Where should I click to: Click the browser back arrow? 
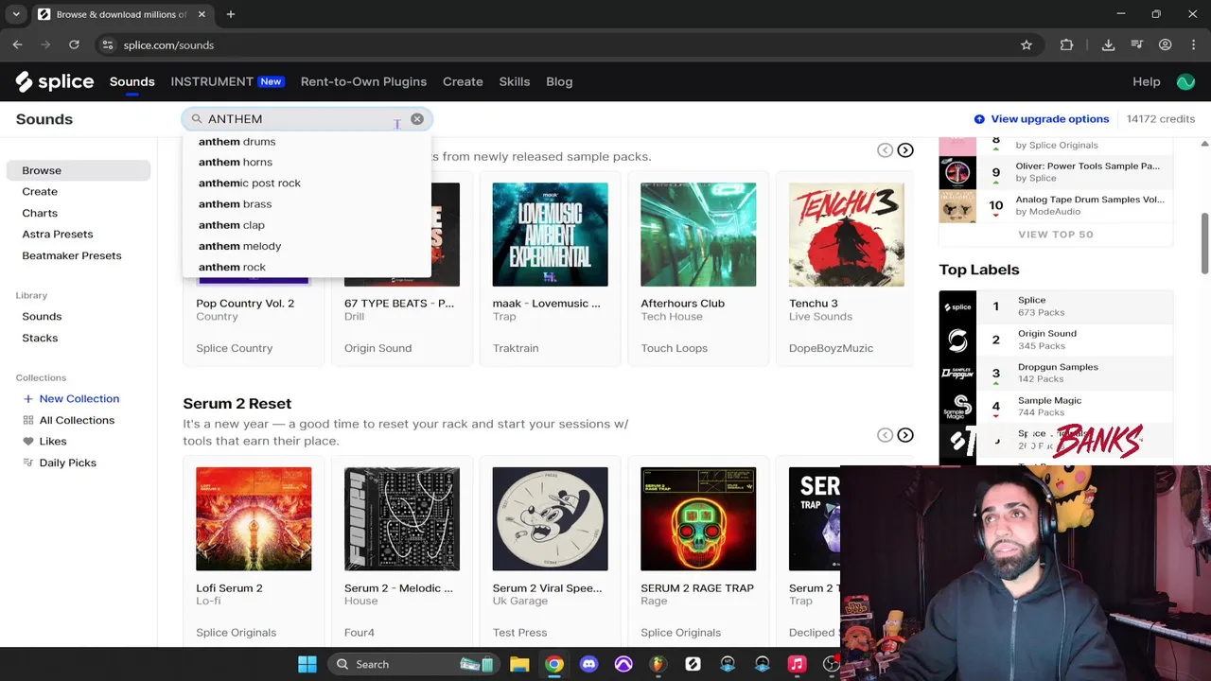pos(17,44)
